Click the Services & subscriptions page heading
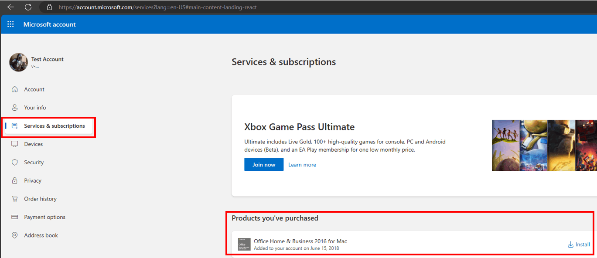The width and height of the screenshot is (597, 258). tap(284, 62)
